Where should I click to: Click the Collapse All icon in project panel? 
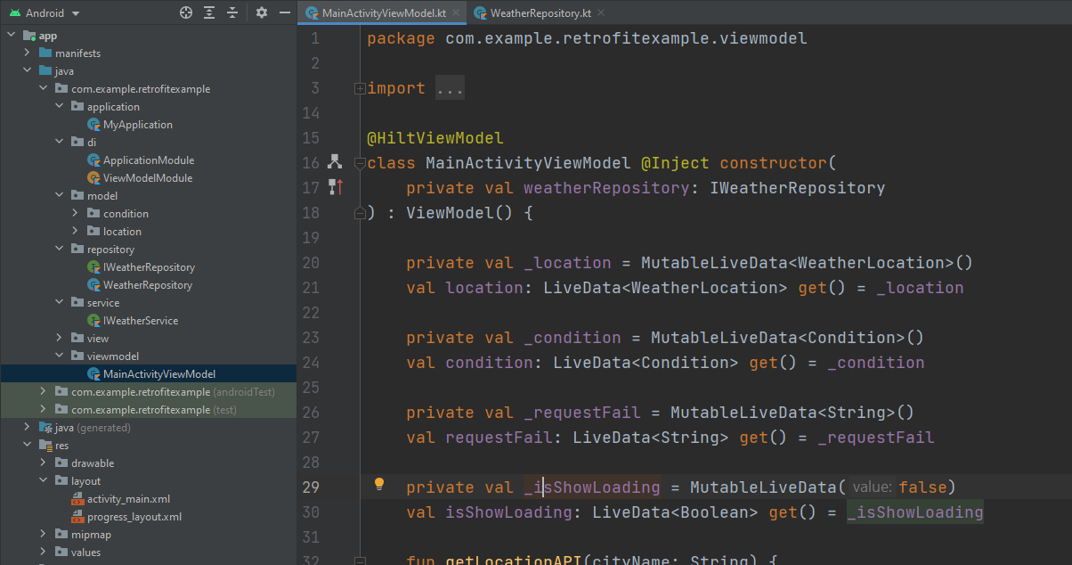[x=232, y=12]
